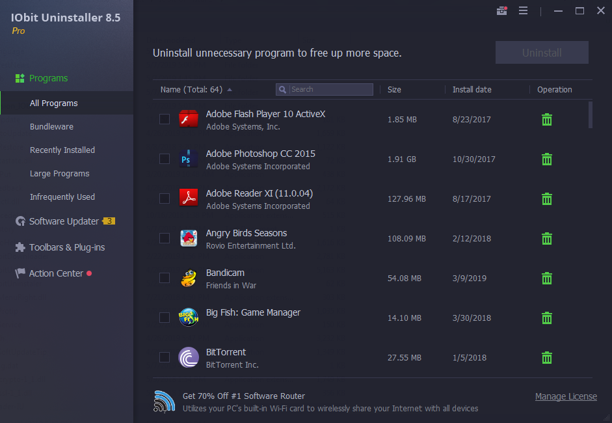This screenshot has height=423, width=612.
Task: Click trash icon for Big Fish: Game Manager
Action: click(547, 318)
